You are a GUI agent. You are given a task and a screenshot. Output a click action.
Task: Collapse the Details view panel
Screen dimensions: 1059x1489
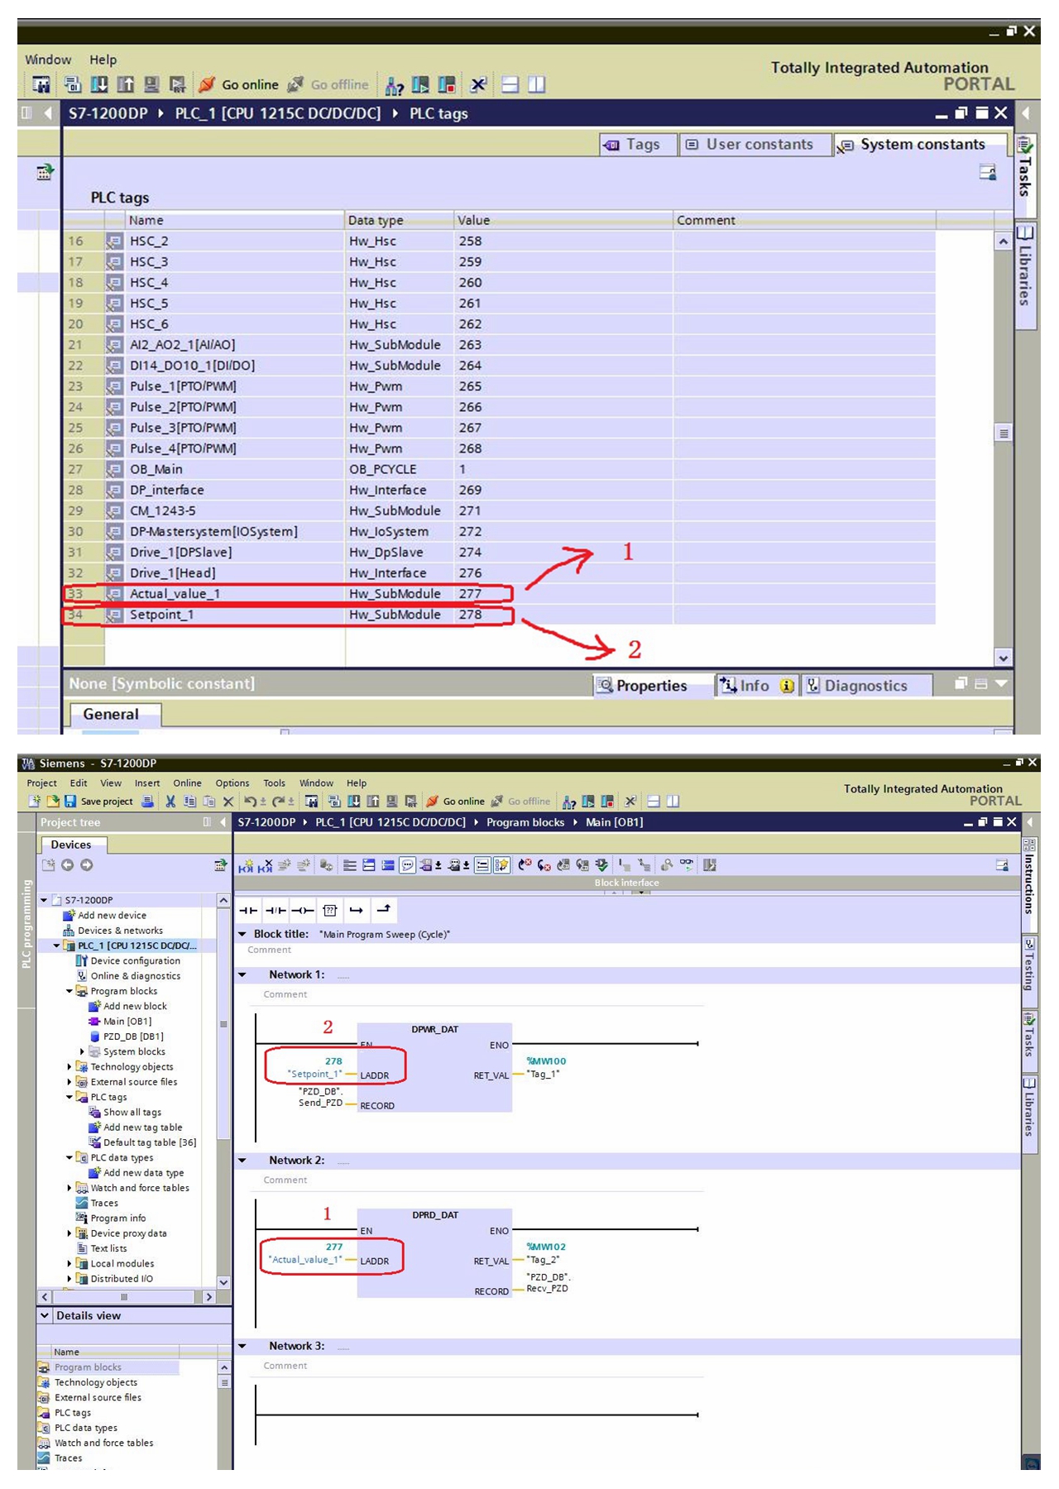[45, 1315]
